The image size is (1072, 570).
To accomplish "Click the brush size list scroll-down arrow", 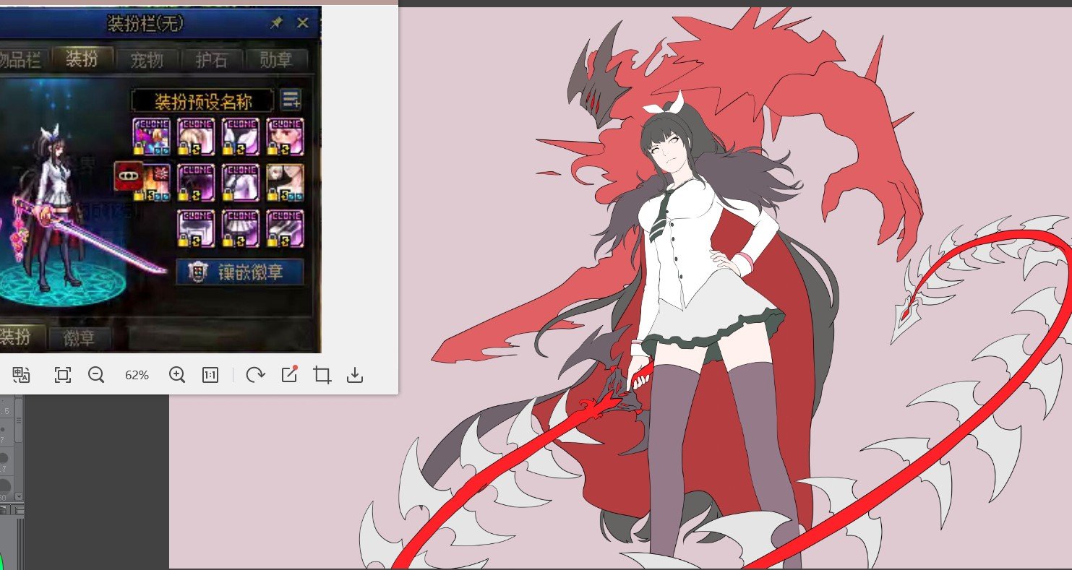I will (19, 497).
